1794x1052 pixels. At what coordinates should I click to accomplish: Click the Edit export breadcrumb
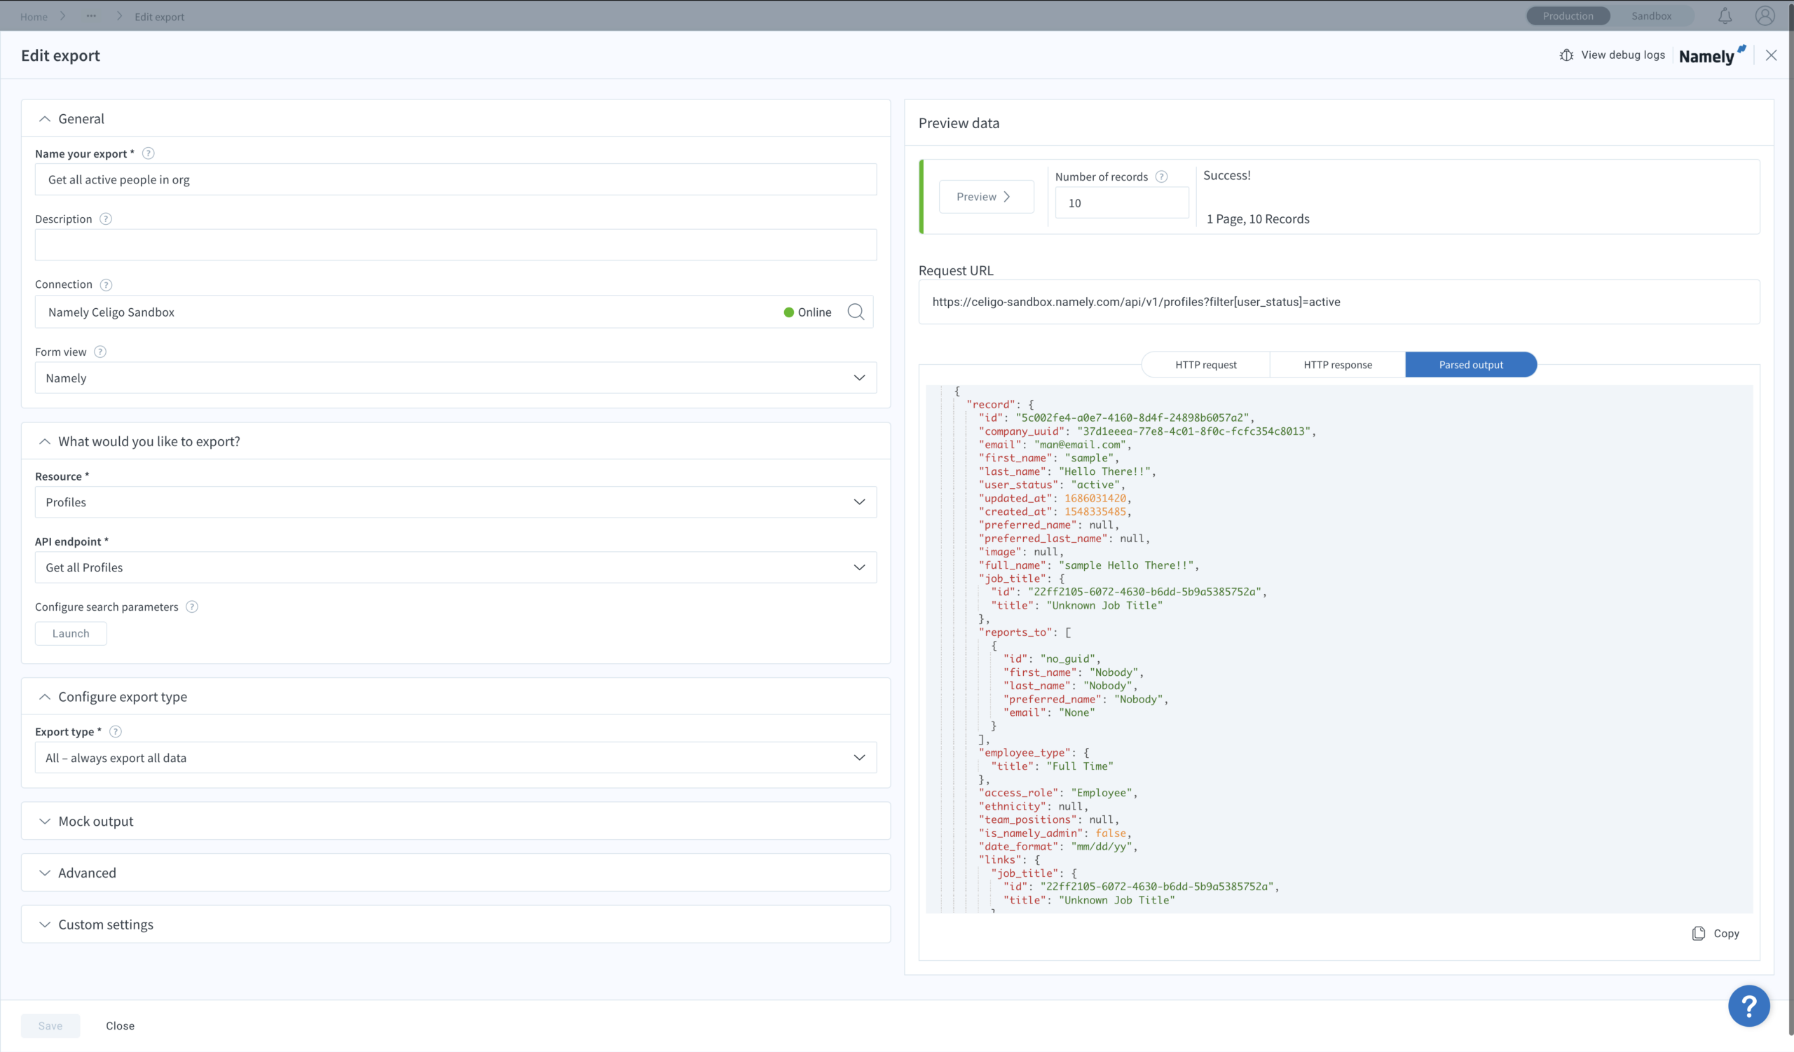point(160,16)
